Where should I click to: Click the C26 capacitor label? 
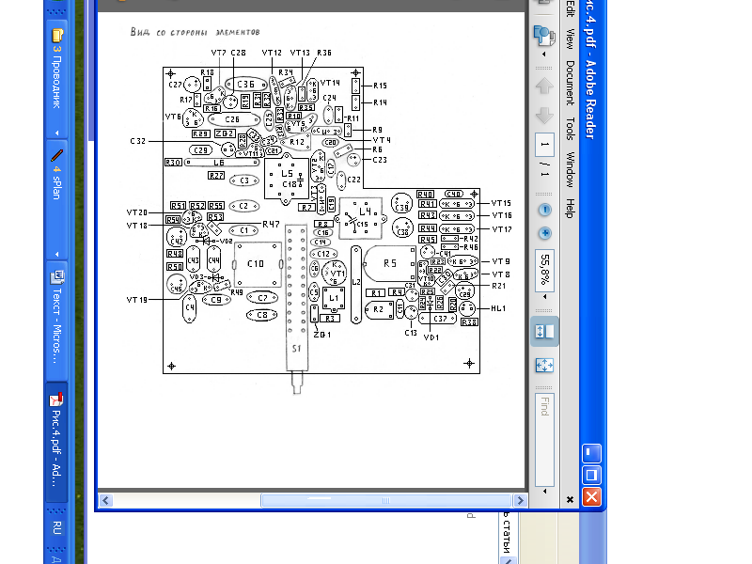coord(232,119)
